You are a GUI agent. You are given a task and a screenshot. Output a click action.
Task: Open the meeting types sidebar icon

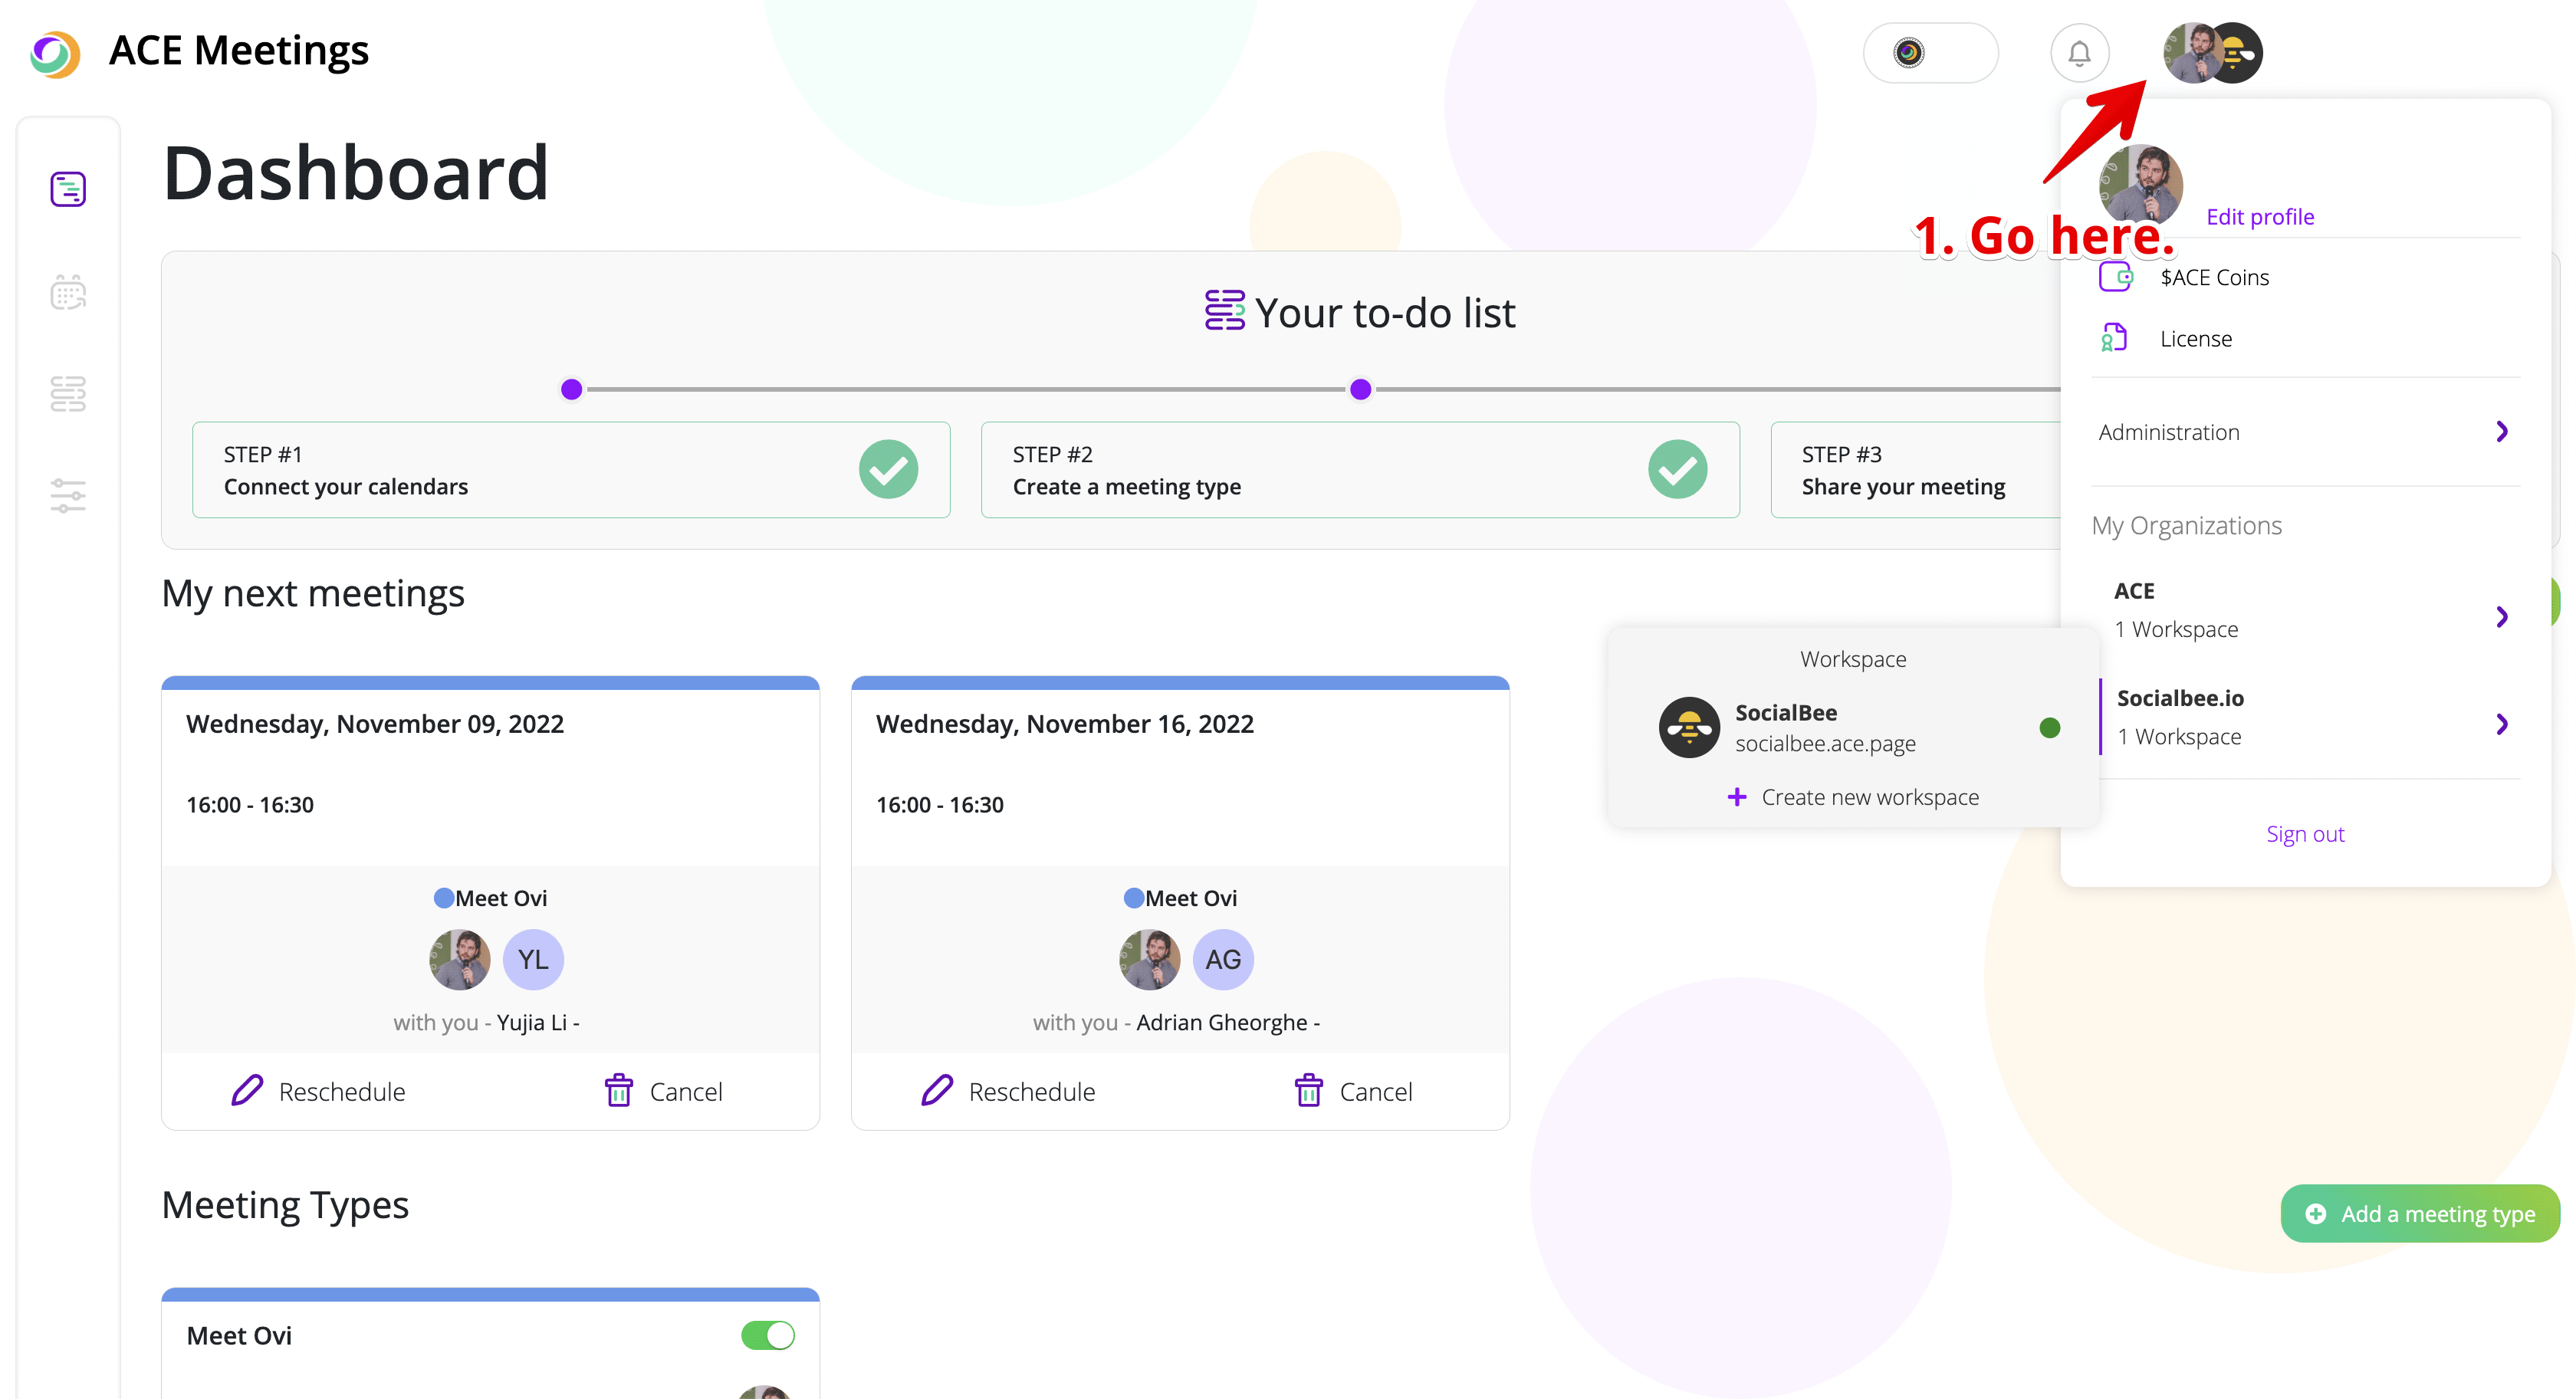[x=68, y=394]
